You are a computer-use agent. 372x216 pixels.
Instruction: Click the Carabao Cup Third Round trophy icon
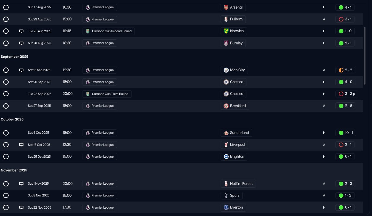[88, 94]
